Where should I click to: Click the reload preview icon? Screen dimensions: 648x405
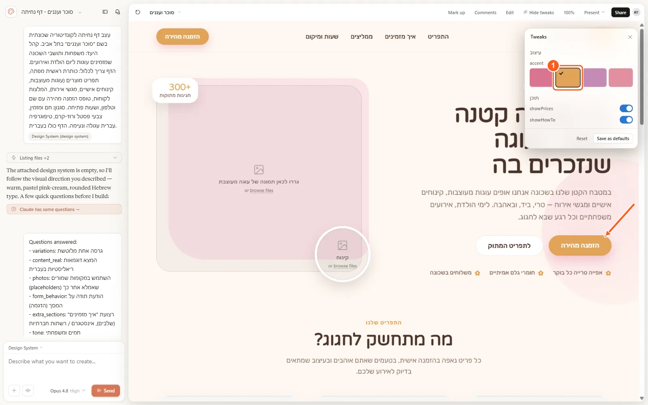pyautogui.click(x=138, y=12)
